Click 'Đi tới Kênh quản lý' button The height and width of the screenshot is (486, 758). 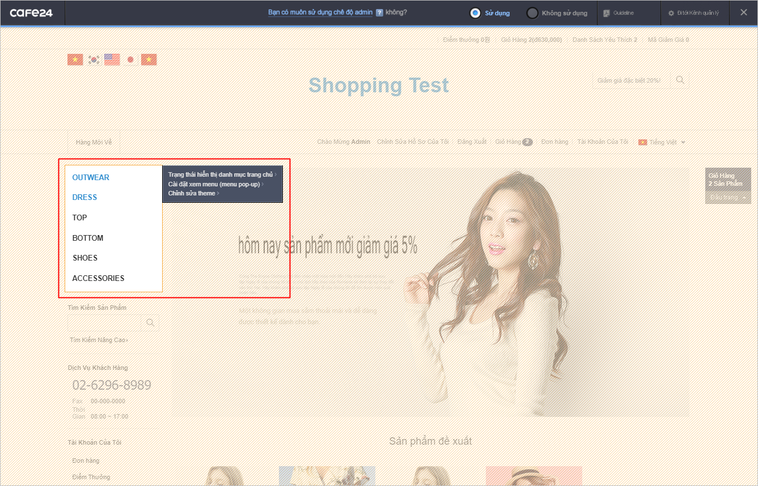point(694,12)
